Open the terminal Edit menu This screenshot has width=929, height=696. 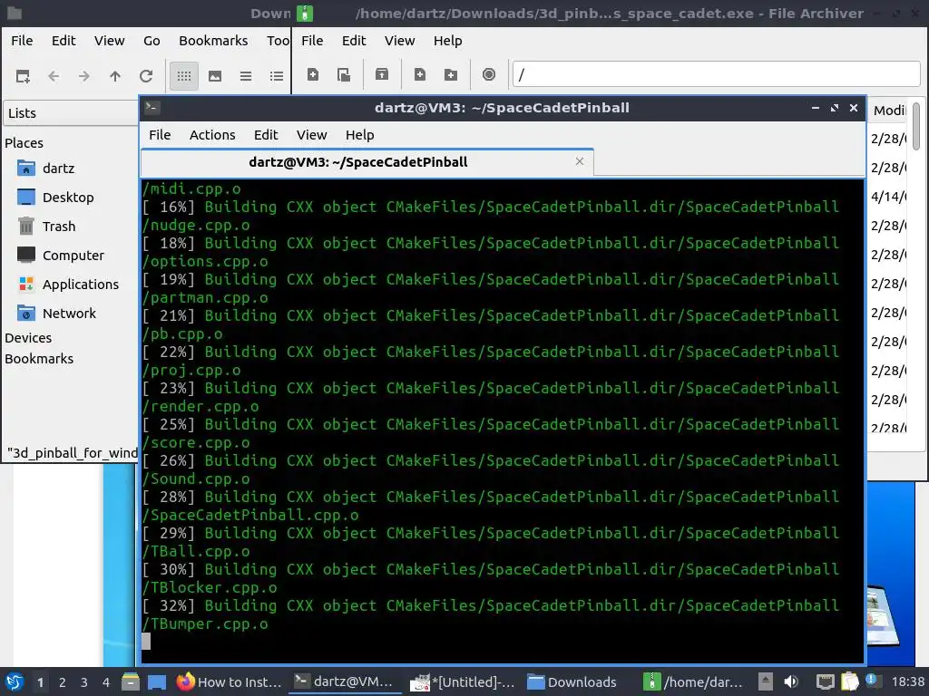pos(266,135)
